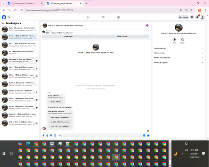
Task: Open a new browser tab
Action: pos(87,3)
